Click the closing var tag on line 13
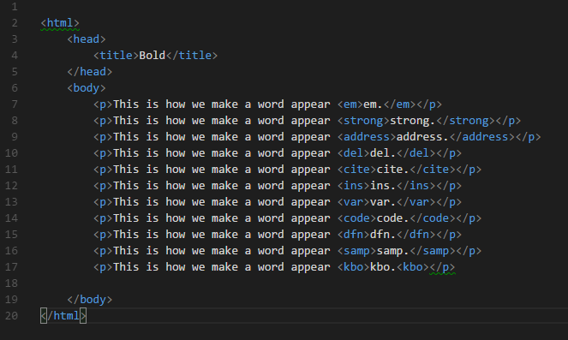The height and width of the screenshot is (340, 568). point(416,202)
